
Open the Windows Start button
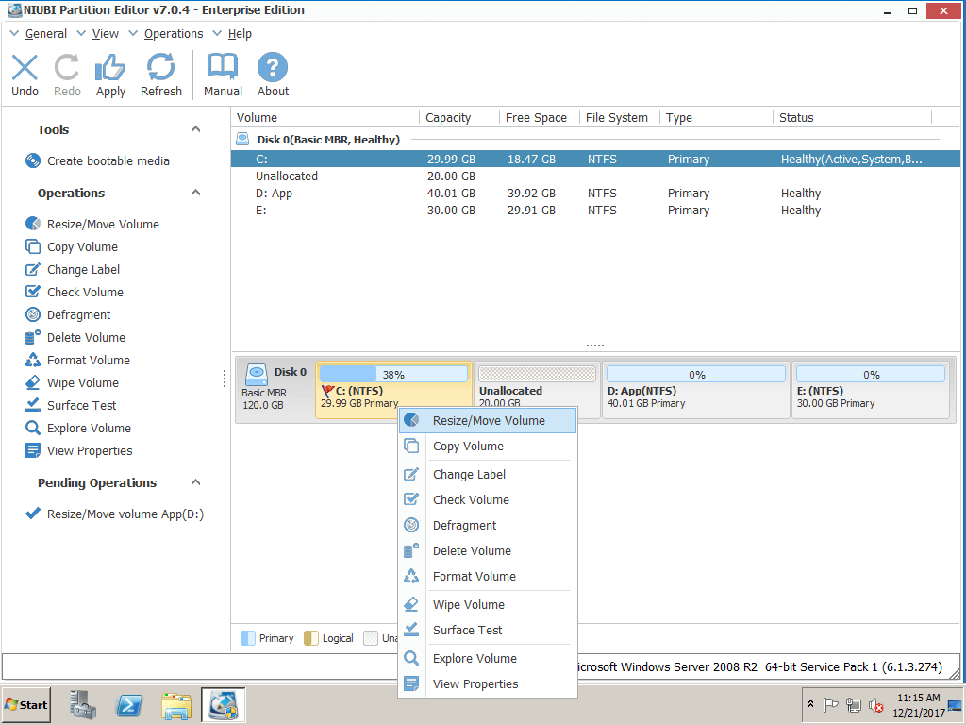25,704
